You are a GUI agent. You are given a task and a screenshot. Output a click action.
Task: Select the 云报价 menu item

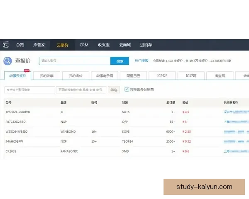click(x=62, y=45)
